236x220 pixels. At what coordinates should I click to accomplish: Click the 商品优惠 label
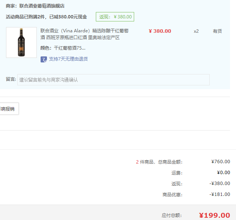pos(172,194)
